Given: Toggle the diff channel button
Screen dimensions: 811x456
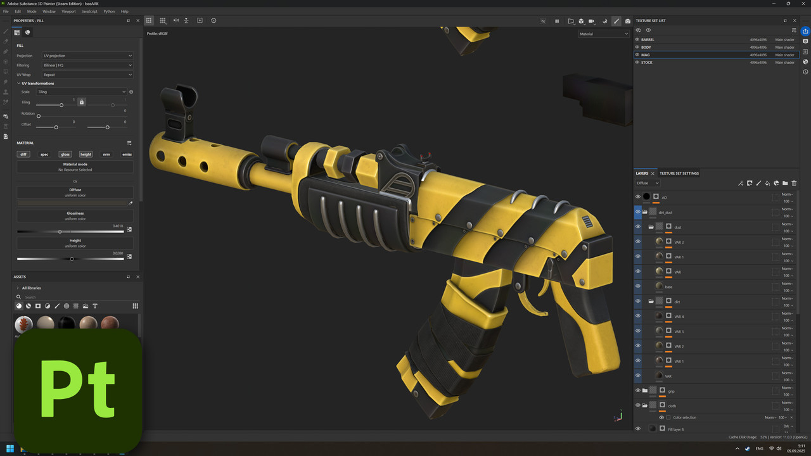Looking at the screenshot, I should [x=23, y=154].
